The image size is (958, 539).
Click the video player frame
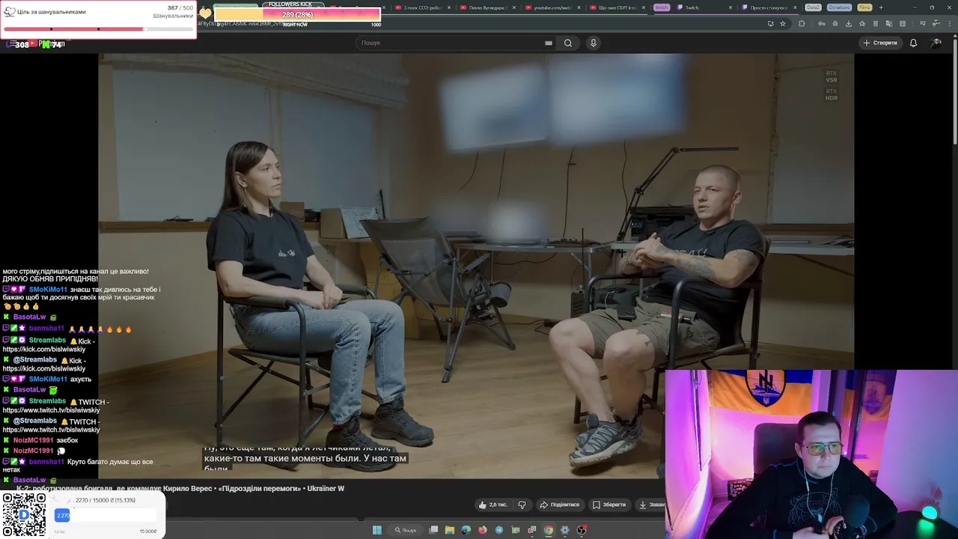476,266
